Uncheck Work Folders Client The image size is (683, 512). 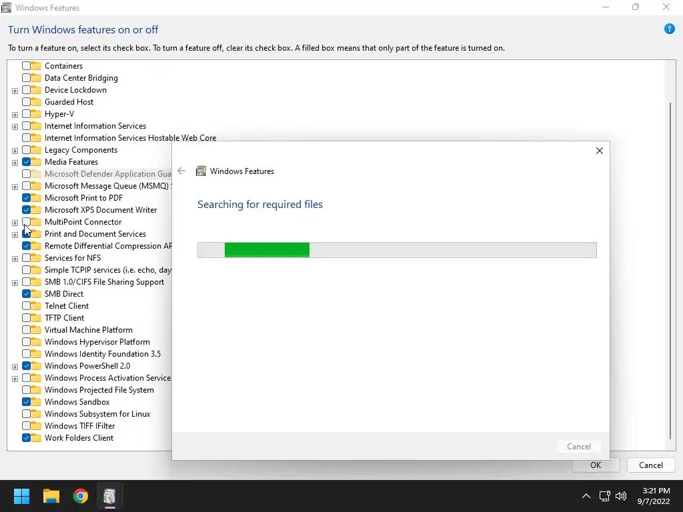pyautogui.click(x=26, y=438)
